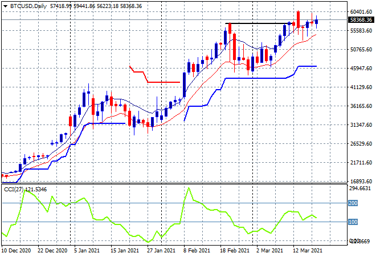Select the close value 58368.36 in header
The height and width of the screenshot is (257, 376).
131,6
